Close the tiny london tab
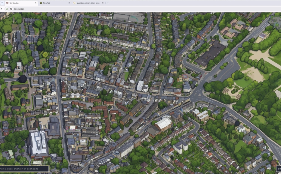Image resolution: width=281 pixels, height=174 pixels. coord(36,3)
